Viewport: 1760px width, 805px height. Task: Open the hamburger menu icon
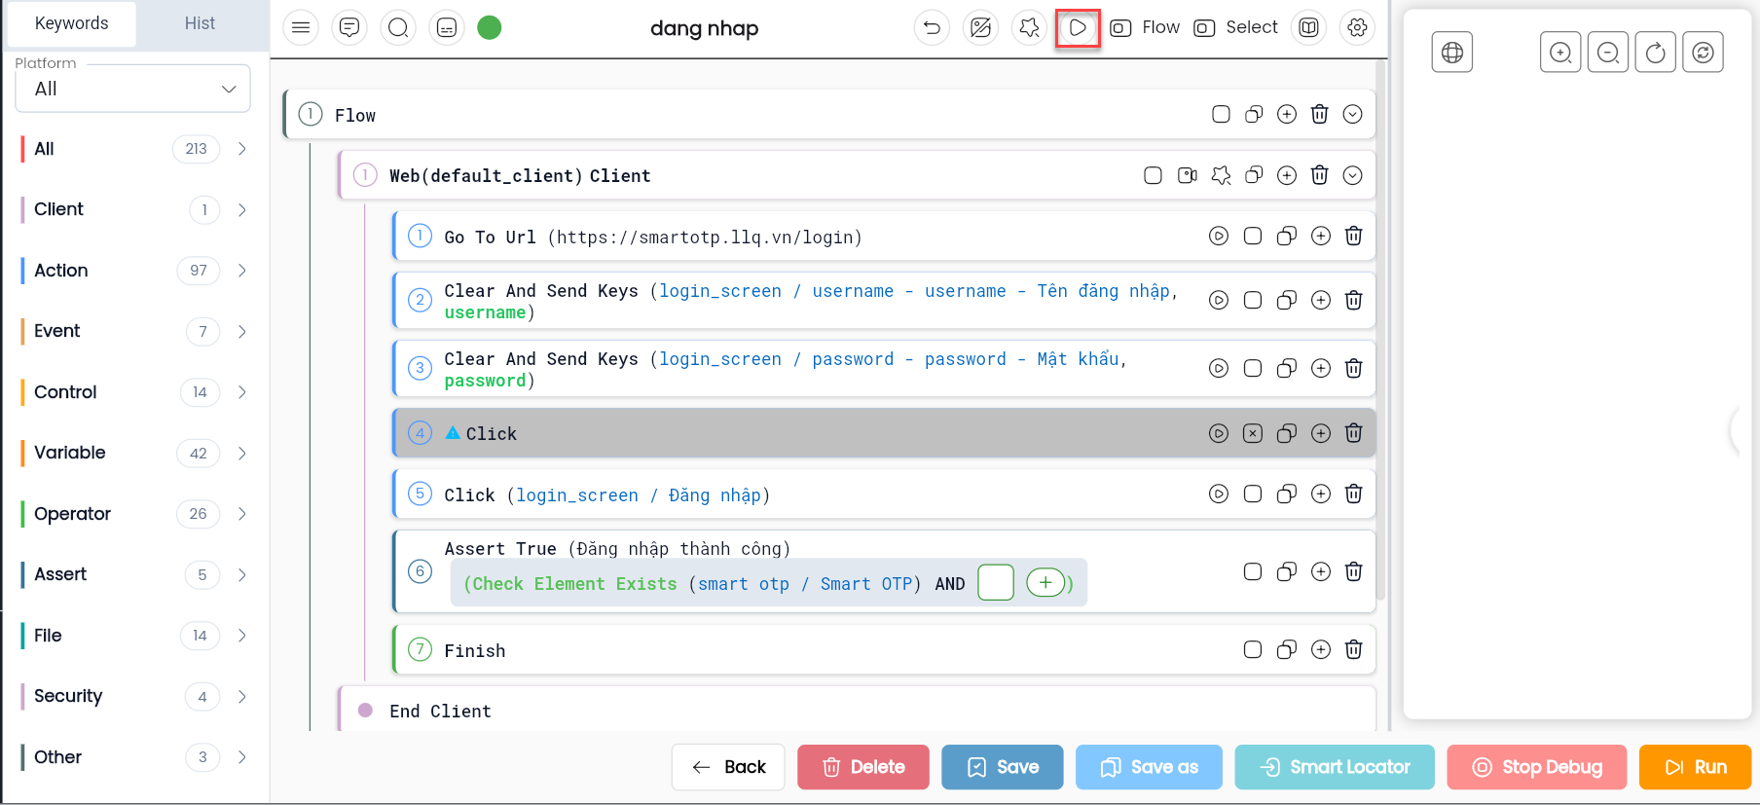[x=301, y=27]
